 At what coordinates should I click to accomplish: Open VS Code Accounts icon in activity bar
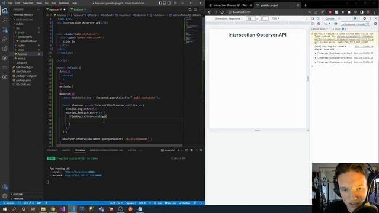5,187
